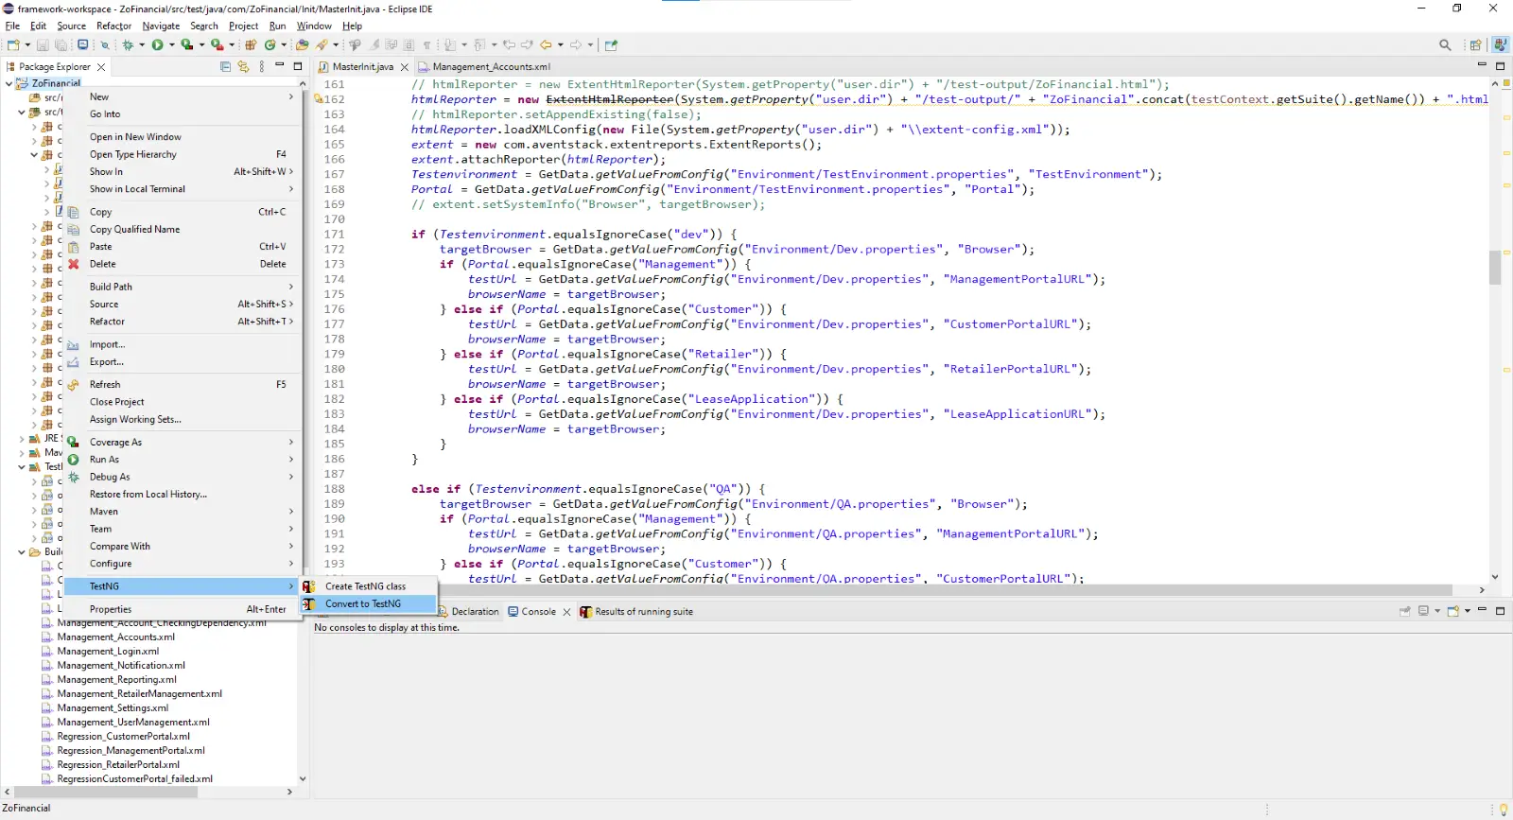Switch to Results of running suite tab
The height and width of the screenshot is (820, 1513).
[x=636, y=612]
